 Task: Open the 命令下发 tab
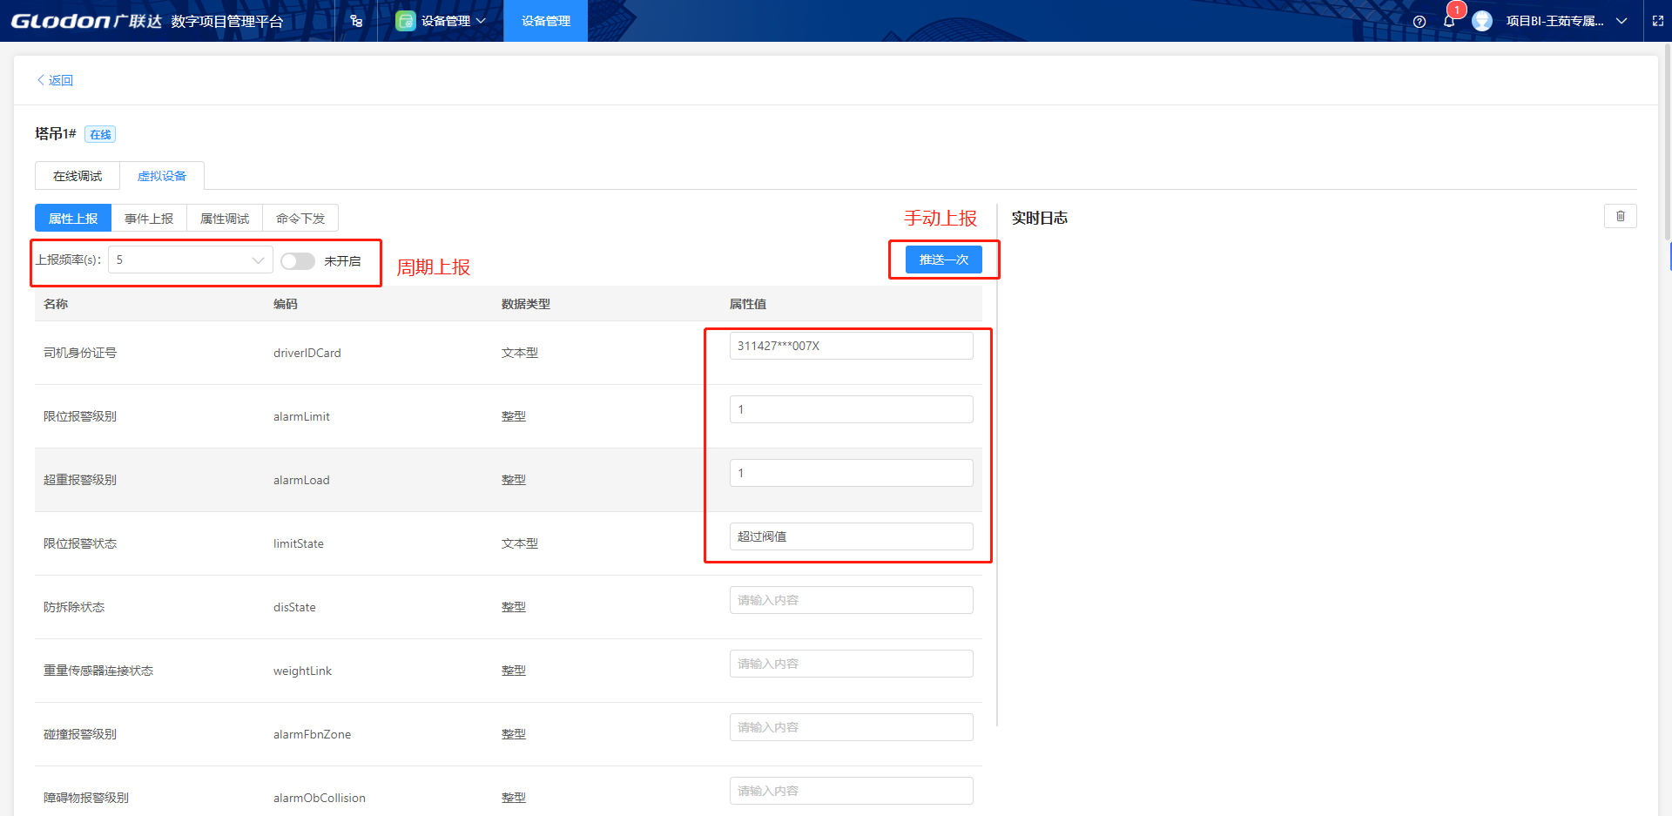[300, 219]
